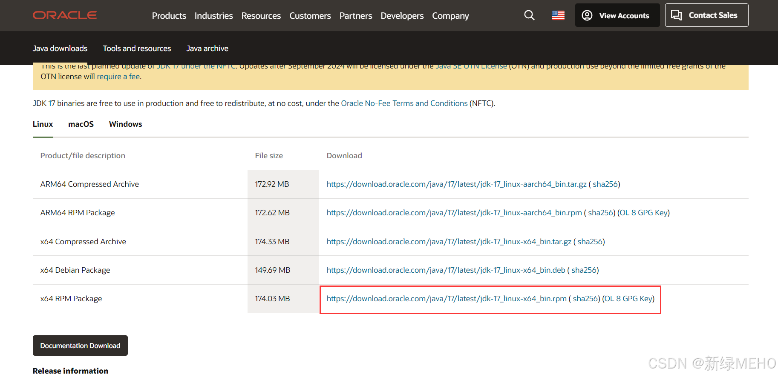Open Oracle No-Fee Terms and Conditions link

(404, 103)
